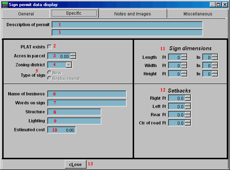The image size is (230, 170).
Task: Adjust the Height Ft spinner
Action: [x=184, y=74]
